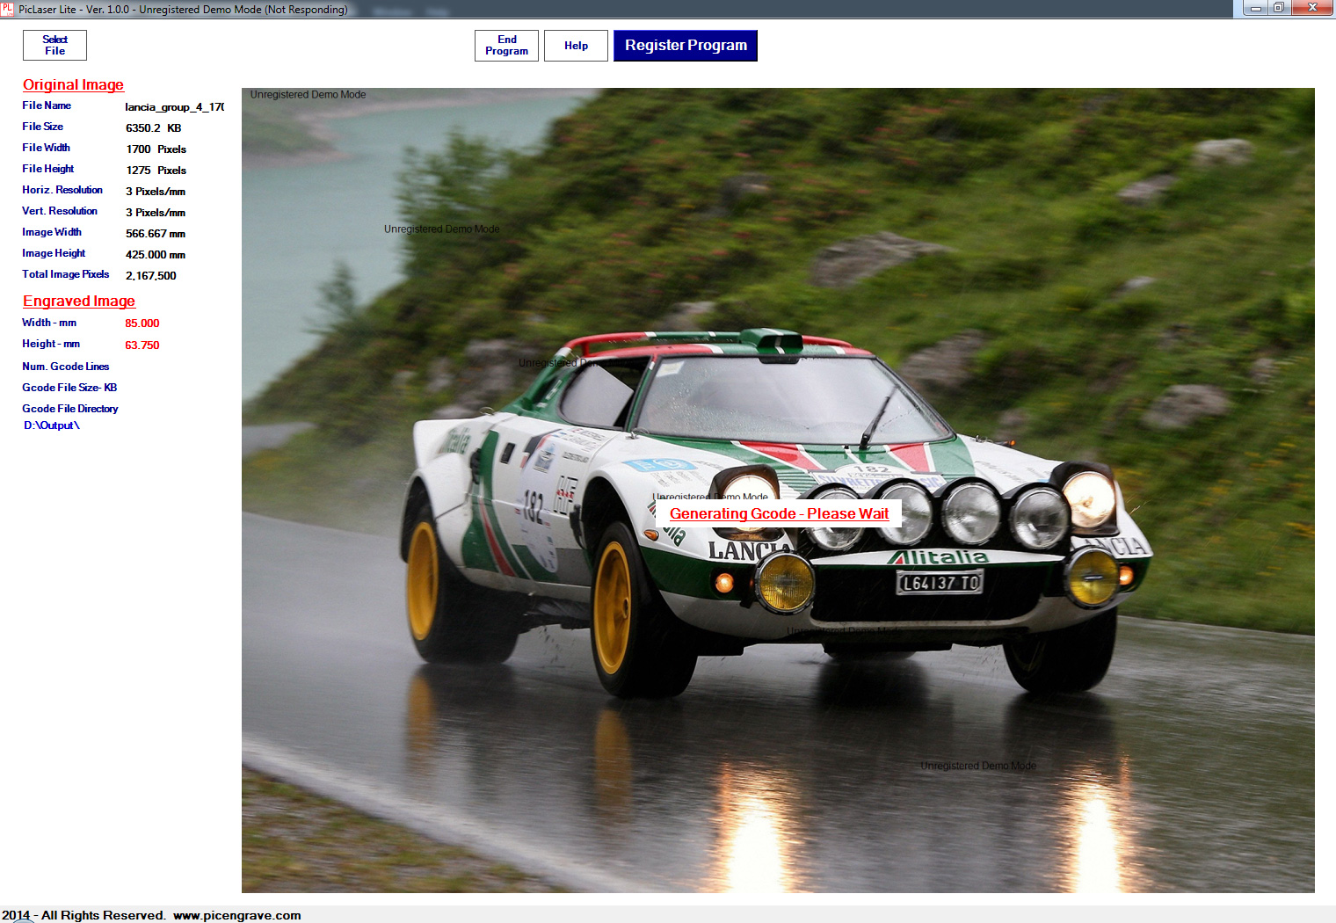The height and width of the screenshot is (923, 1336).
Task: Close the PicLaser Lite window
Action: (1312, 8)
